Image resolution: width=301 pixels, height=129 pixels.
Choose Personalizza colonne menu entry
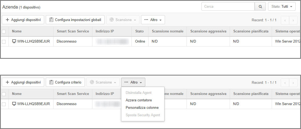[x=142, y=108]
